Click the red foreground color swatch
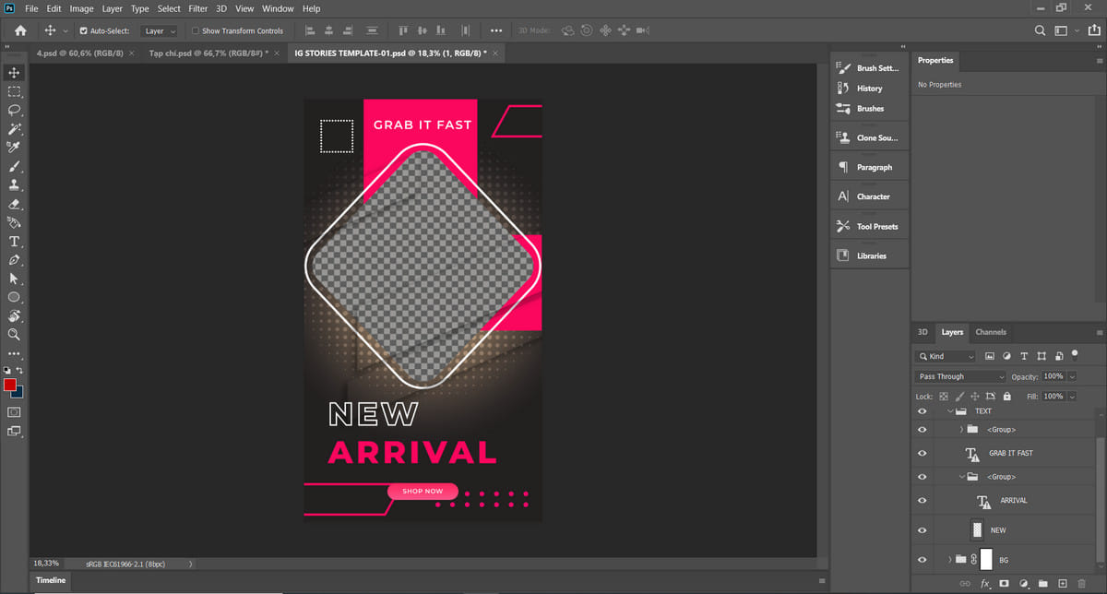The height and width of the screenshot is (594, 1107). (x=10, y=384)
